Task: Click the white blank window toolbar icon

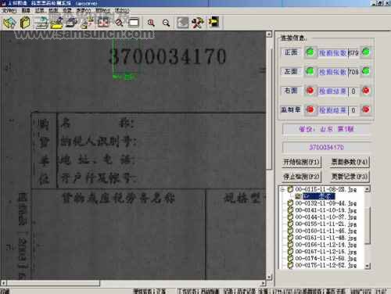Action: pyautogui.click(x=134, y=23)
